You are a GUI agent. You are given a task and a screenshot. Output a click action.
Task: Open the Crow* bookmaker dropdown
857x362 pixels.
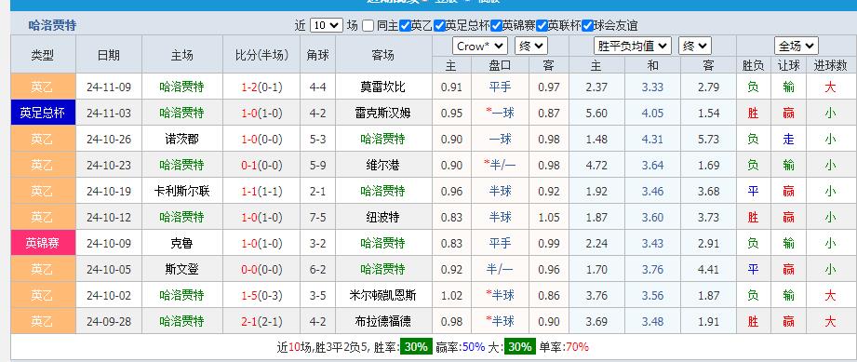click(480, 46)
